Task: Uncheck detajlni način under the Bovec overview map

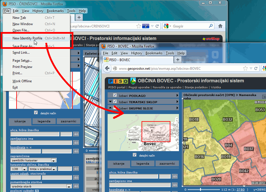Action: click(x=135, y=155)
